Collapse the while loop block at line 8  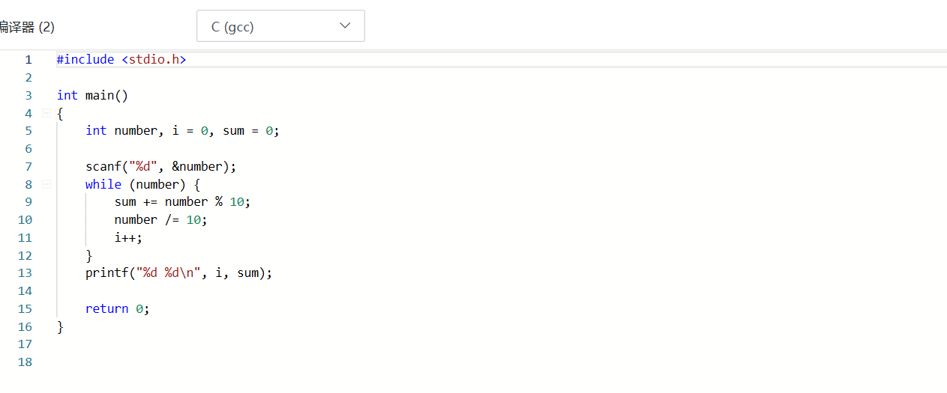coord(46,184)
